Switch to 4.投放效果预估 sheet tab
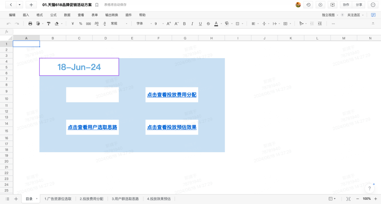 (159, 199)
